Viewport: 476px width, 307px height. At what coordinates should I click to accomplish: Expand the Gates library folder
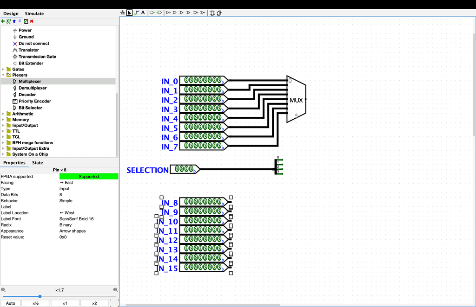[3, 69]
